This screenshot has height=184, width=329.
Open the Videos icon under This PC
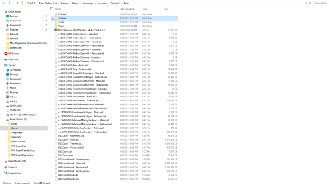point(7,97)
